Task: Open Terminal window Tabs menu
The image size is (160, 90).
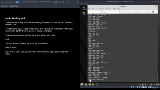Action: pyautogui.click(x=114, y=9)
